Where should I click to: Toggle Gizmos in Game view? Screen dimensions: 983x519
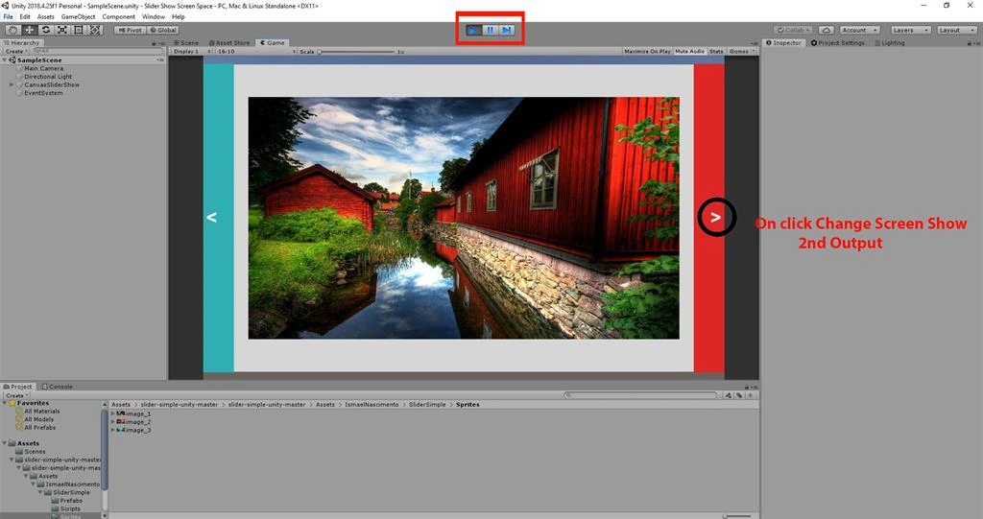[741, 52]
